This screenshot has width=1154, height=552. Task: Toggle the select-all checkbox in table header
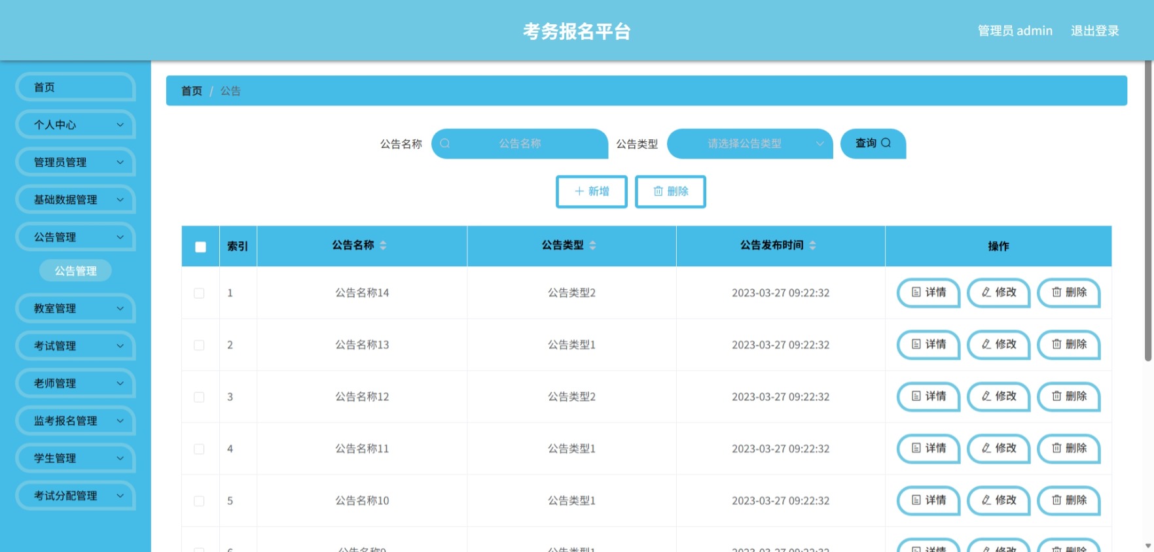[x=200, y=247]
